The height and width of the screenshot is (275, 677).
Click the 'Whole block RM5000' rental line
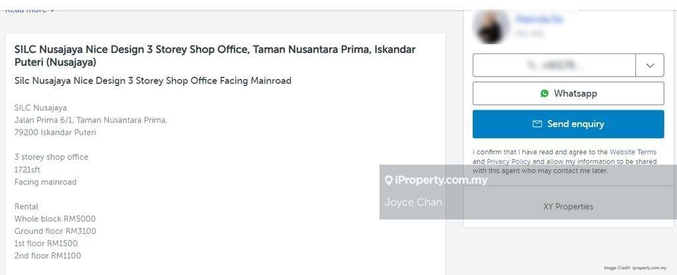(x=56, y=219)
